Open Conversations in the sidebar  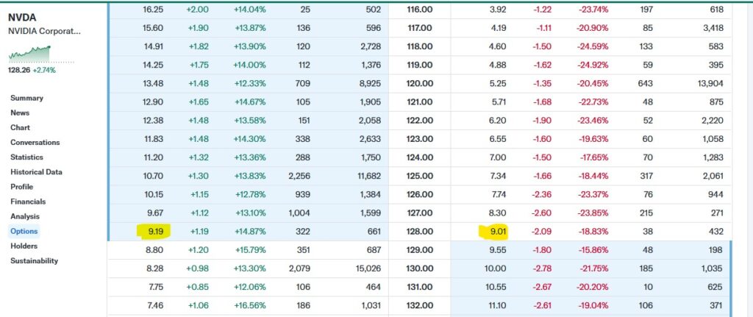tap(35, 142)
